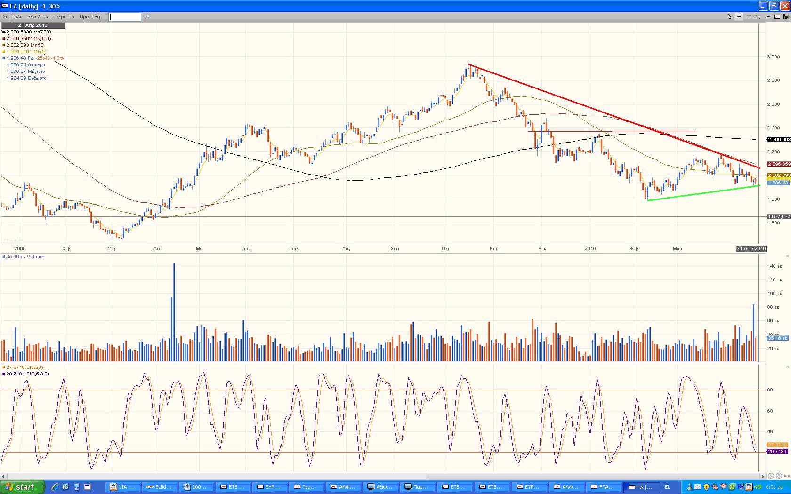Save chart with the floppy disk icon
The width and height of the screenshot is (791, 494).
click(x=786, y=16)
